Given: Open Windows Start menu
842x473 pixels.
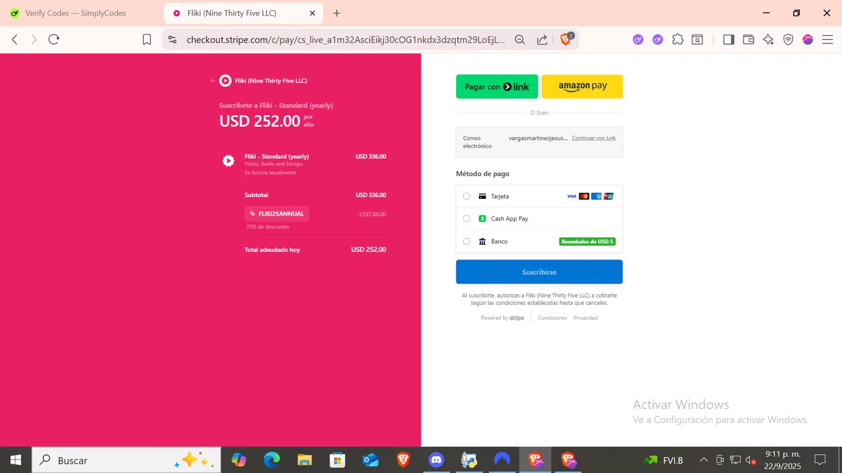Looking at the screenshot, I should point(16,460).
